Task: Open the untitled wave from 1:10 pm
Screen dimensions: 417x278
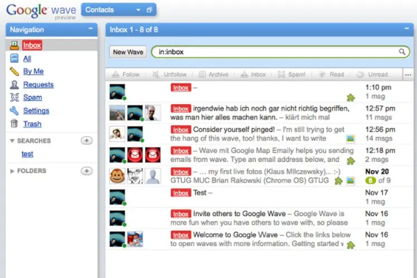Action: (x=261, y=92)
